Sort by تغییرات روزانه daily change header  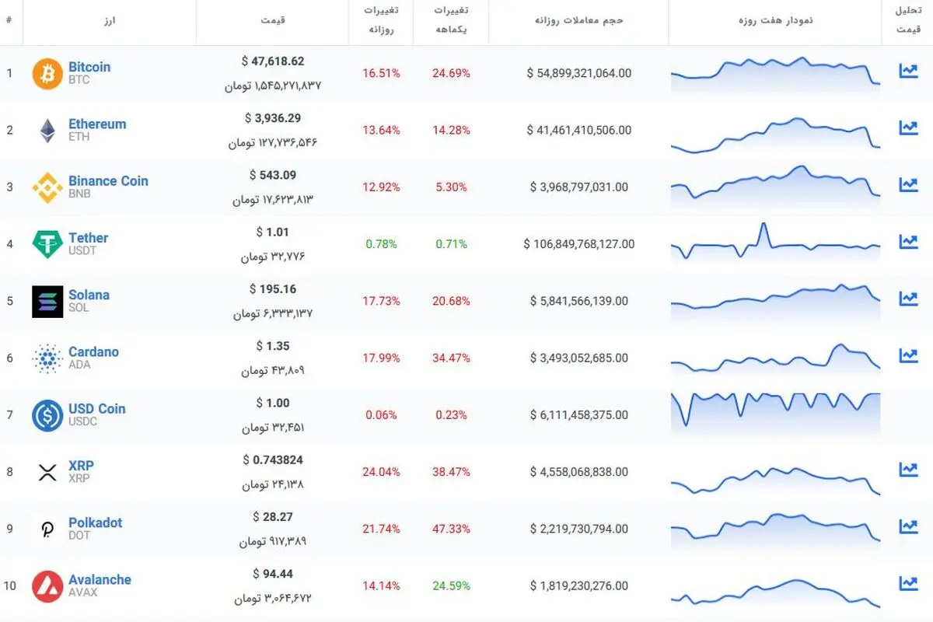point(381,21)
